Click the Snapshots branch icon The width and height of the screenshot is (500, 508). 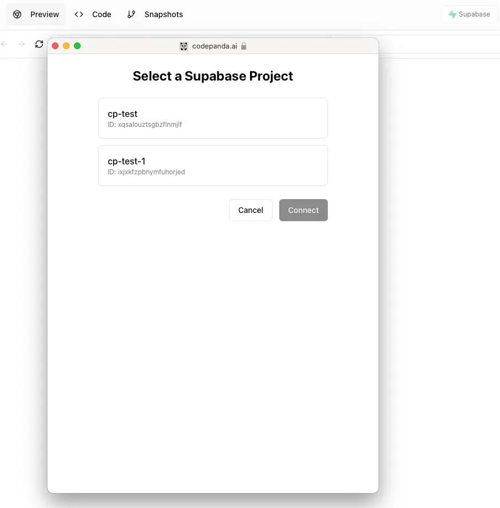[131, 14]
